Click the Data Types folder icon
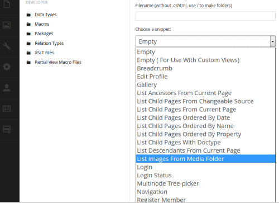 (x=28, y=15)
